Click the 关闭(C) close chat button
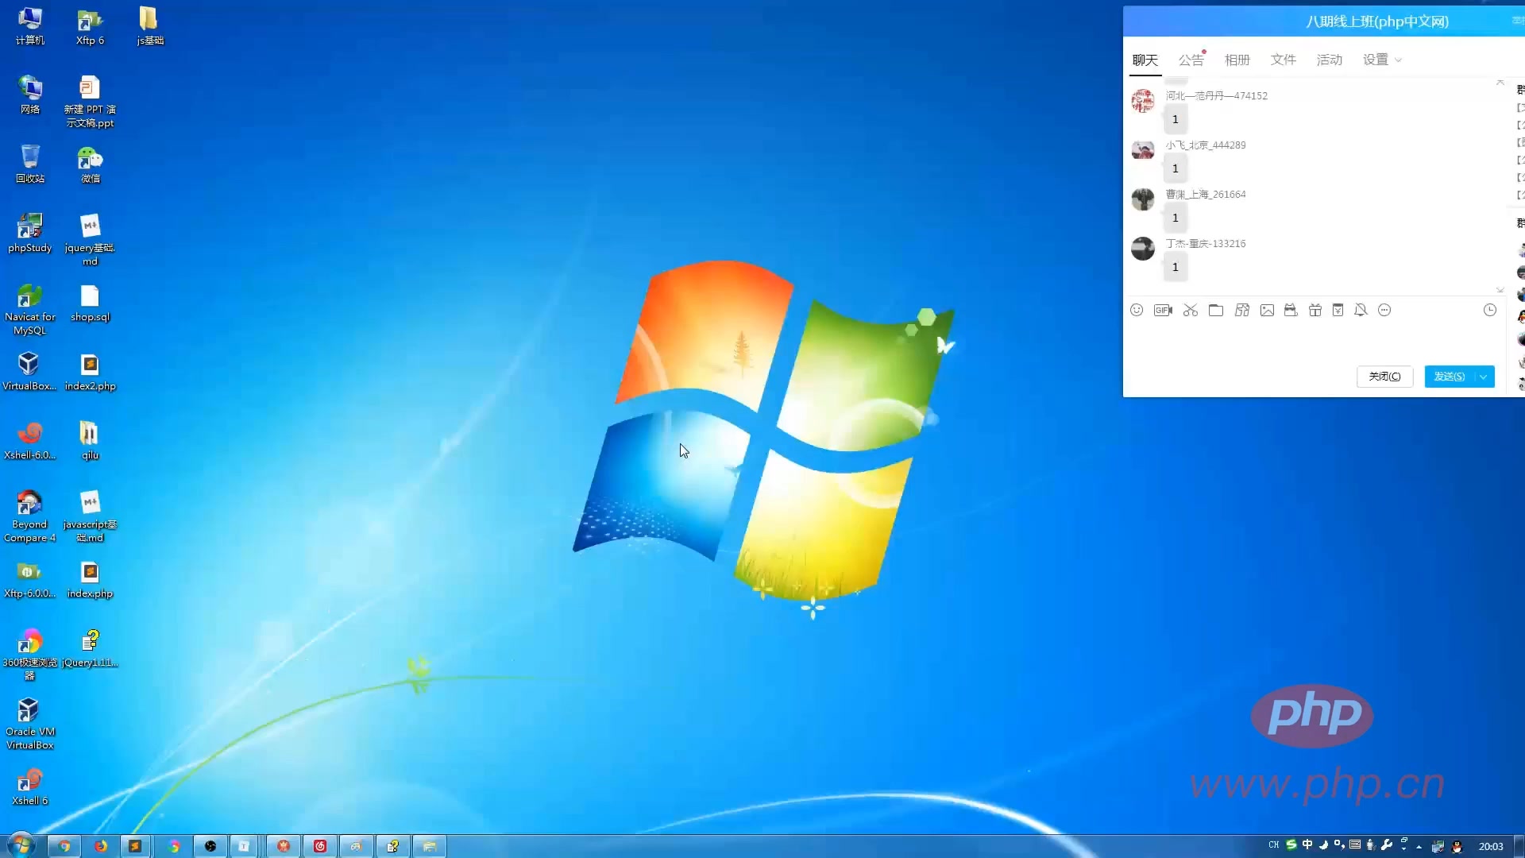 [x=1384, y=377]
